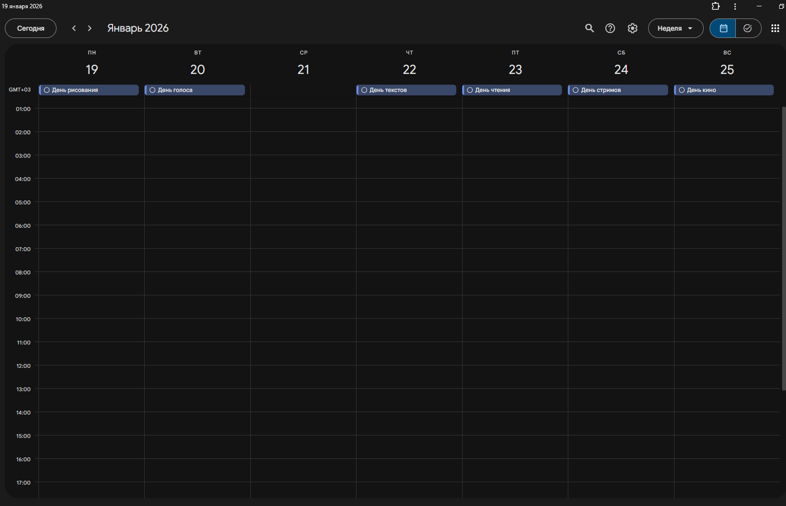This screenshot has width=786, height=506.
Task: Click the 'Сегодня' button
Action: (x=31, y=28)
